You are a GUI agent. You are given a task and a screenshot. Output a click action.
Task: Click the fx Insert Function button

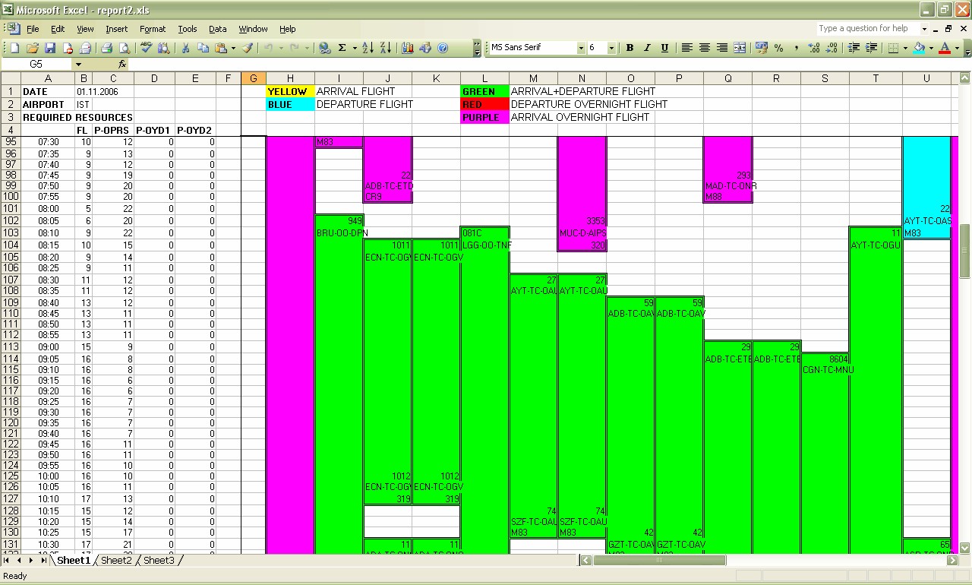122,65
